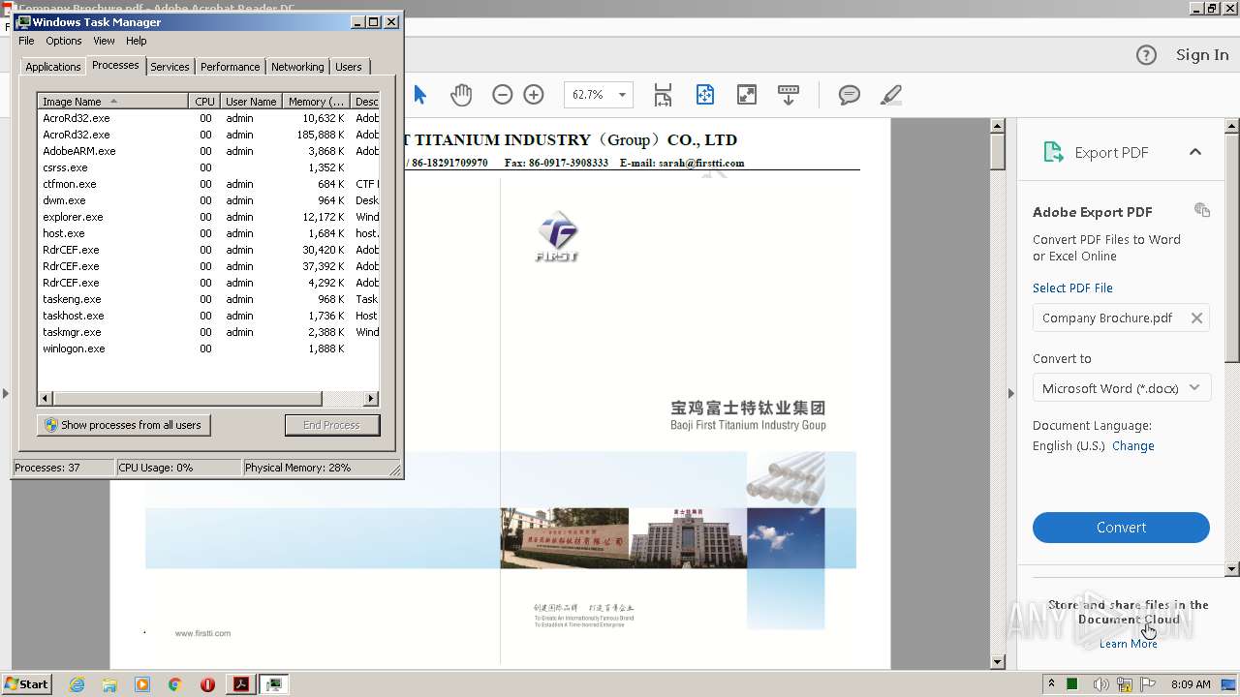Screen dimensions: 1240x697
Task: Open the 62.7% zoom level dropdown
Action: coord(622,95)
